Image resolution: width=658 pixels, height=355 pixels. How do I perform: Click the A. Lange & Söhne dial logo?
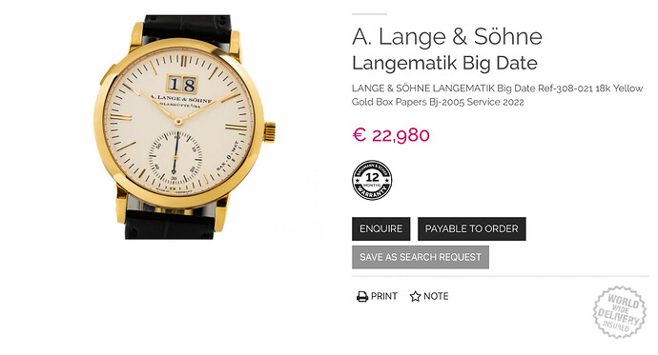click(x=182, y=100)
